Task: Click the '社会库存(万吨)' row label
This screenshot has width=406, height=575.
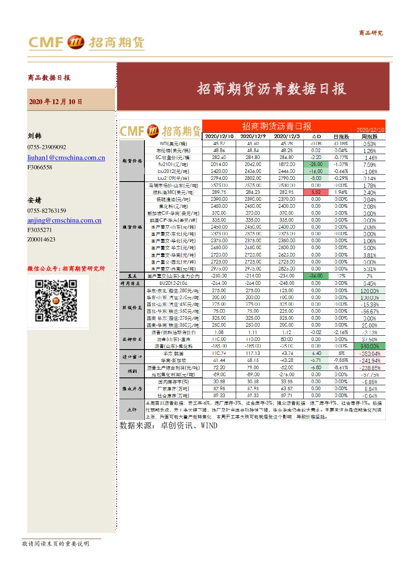Action: click(x=174, y=395)
